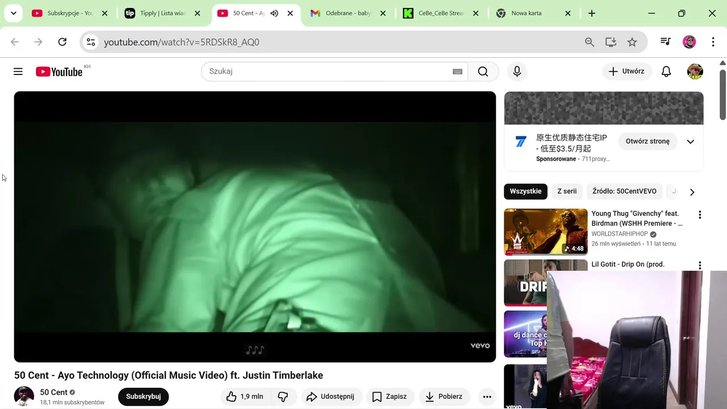Image resolution: width=727 pixels, height=409 pixels.
Task: Close the Subskrypcje tab
Action: pyautogui.click(x=105, y=13)
